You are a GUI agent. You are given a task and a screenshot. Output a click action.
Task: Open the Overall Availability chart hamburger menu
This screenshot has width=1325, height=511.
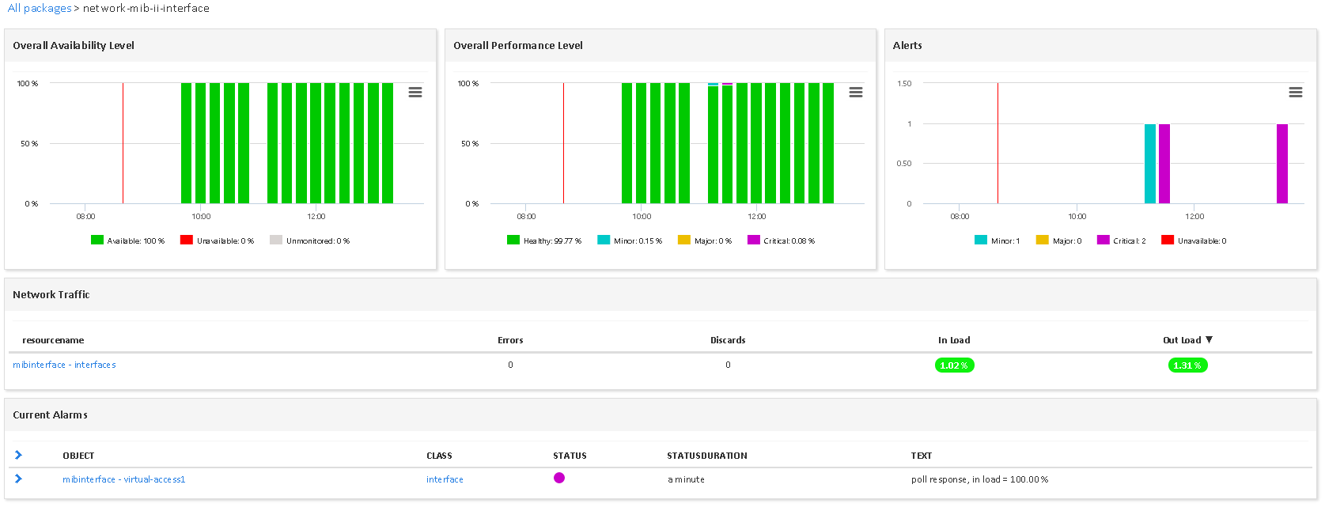pos(415,93)
